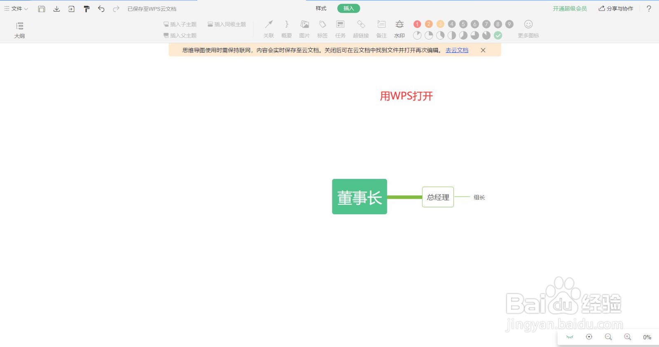
Task: Apply priority 4 marker
Action: coord(452,24)
